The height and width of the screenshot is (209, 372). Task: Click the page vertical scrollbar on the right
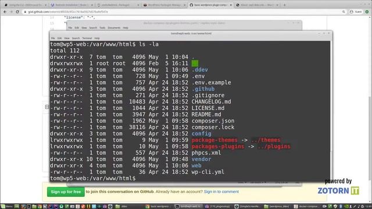(370, 138)
